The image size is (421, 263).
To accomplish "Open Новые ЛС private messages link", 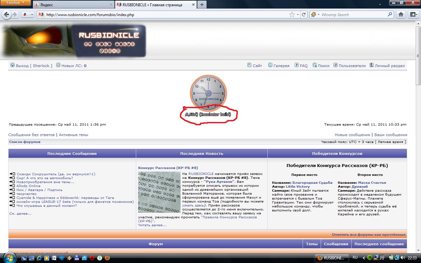I will [x=71, y=65].
